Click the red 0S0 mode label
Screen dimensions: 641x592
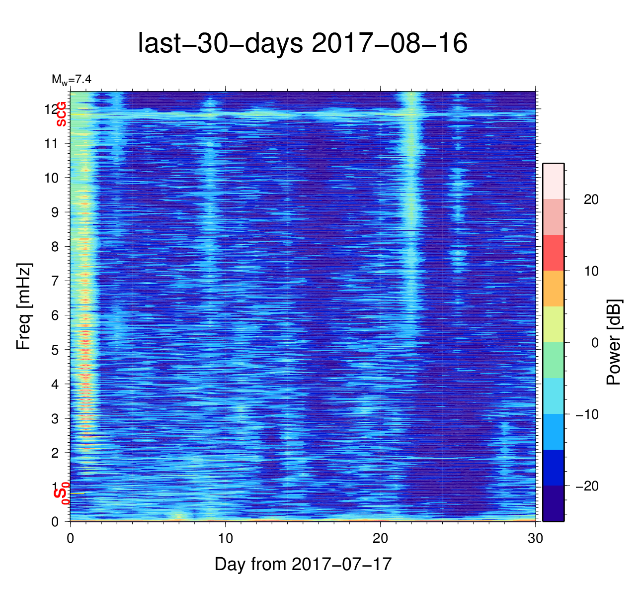click(61, 493)
